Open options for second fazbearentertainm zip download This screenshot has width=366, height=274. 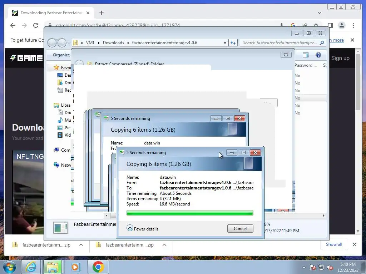pos(164,245)
